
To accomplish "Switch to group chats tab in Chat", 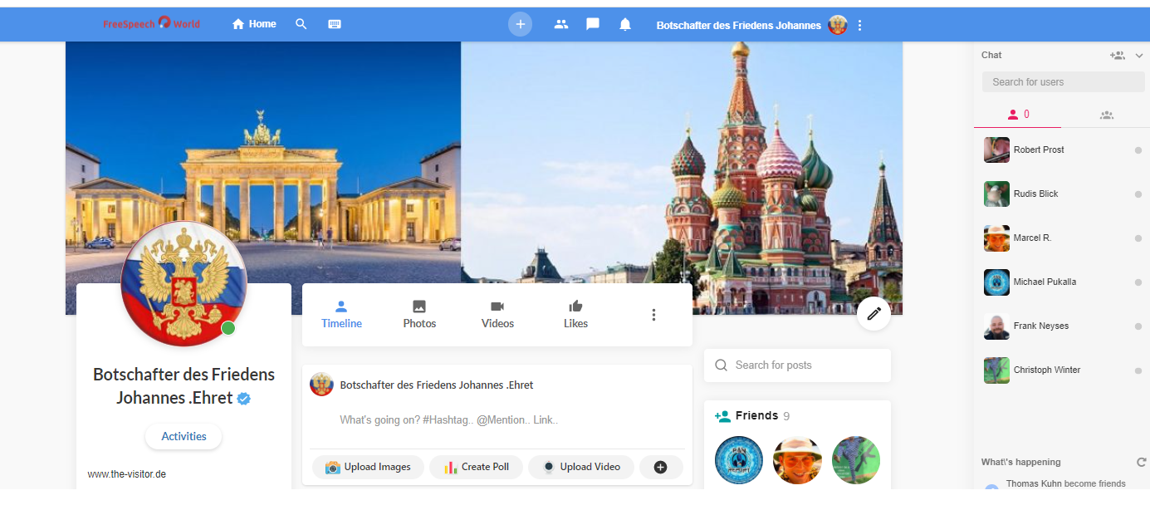I will tap(1106, 115).
